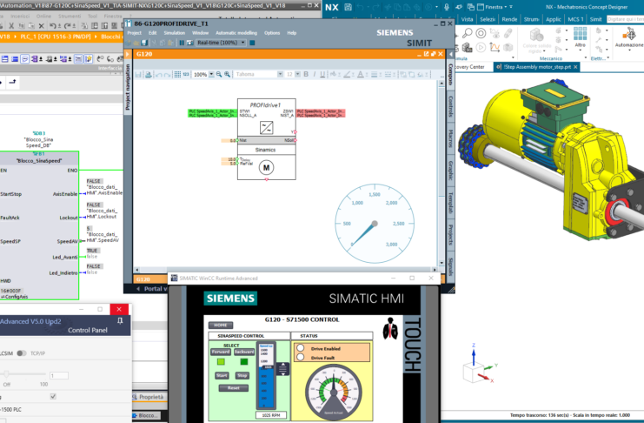This screenshot has height=423, width=644.
Task: Click the graph curve icon in NX Simula group
Action: 495,48
